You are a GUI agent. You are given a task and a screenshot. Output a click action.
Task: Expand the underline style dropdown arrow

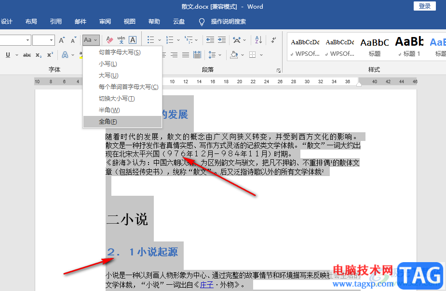point(17,55)
